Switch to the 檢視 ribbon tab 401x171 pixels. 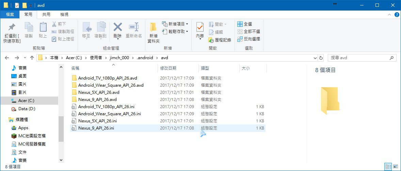(64, 15)
